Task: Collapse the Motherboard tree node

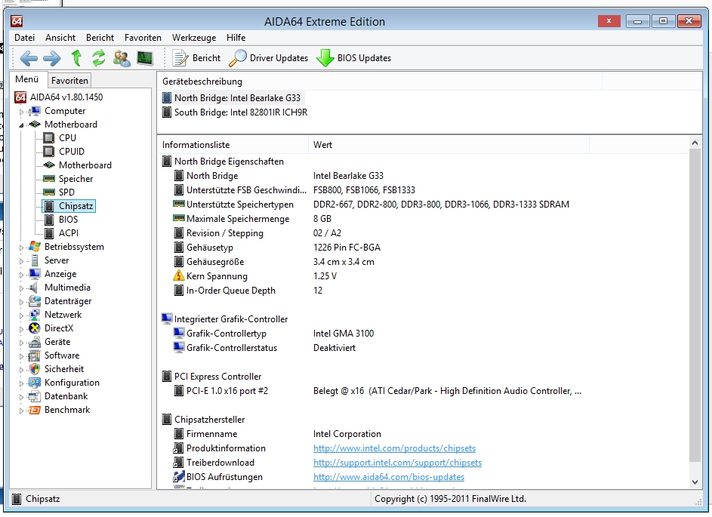Action: [x=21, y=125]
